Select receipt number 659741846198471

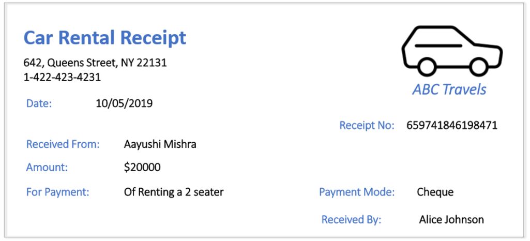point(452,125)
